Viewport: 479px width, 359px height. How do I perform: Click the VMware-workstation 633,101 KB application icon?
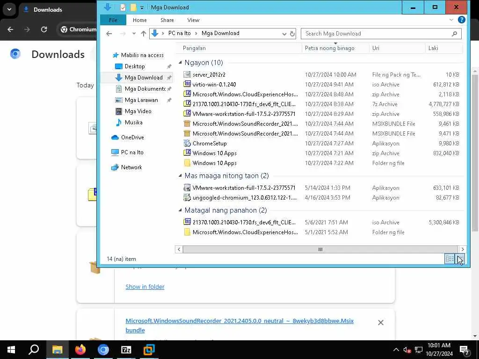(187, 188)
